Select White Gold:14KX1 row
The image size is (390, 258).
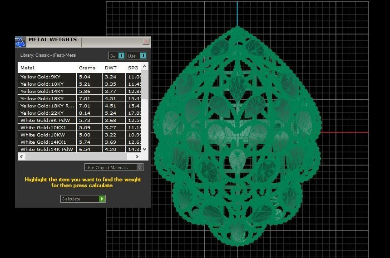79,142
